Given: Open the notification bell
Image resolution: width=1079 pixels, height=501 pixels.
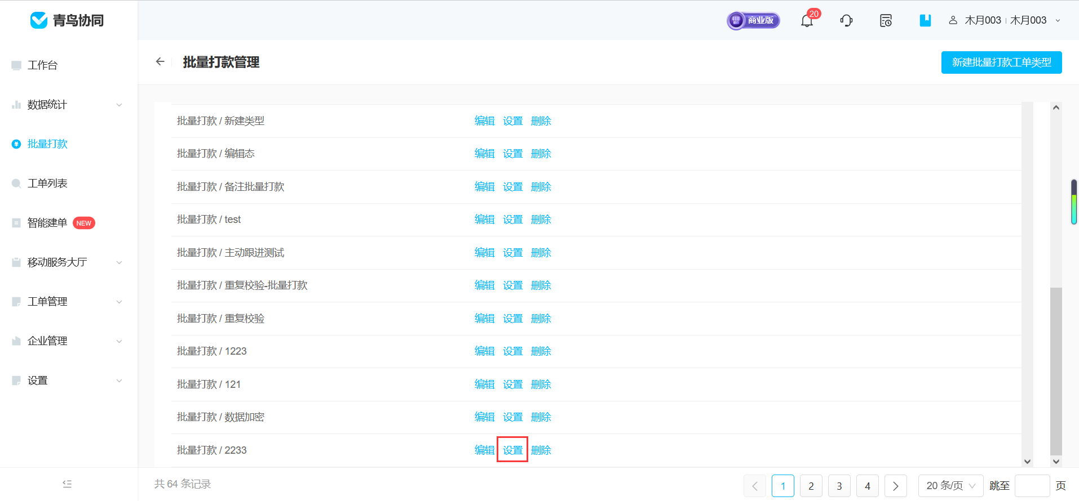Looking at the screenshot, I should coord(807,21).
